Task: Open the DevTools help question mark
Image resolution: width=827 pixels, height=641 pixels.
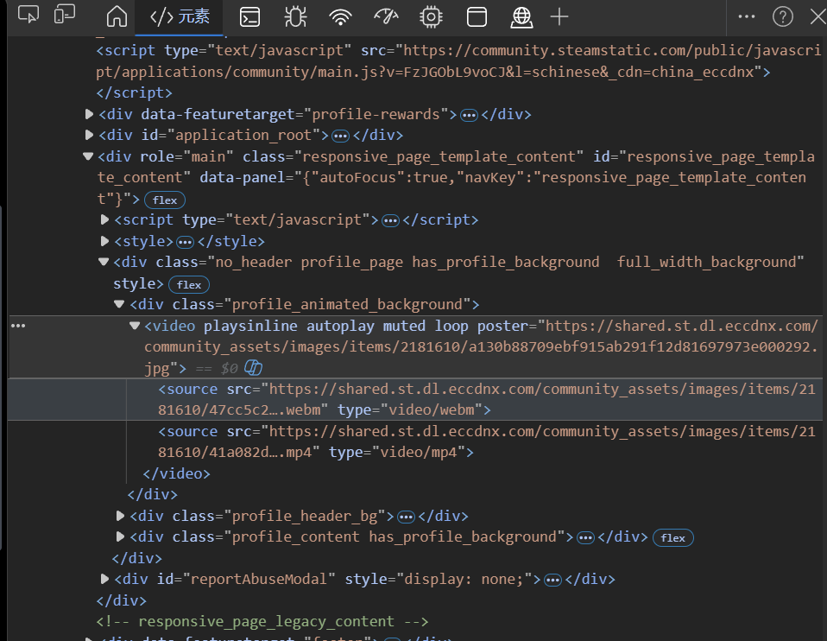Action: (783, 17)
